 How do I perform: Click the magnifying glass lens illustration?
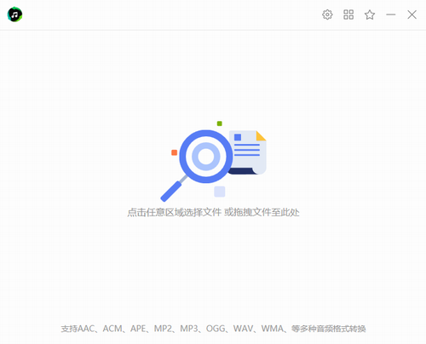pos(206,157)
